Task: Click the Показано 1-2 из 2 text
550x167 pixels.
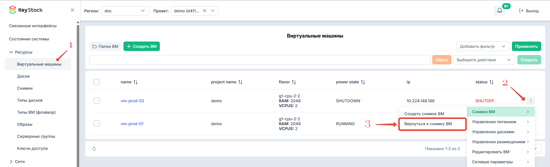Action: point(442,149)
